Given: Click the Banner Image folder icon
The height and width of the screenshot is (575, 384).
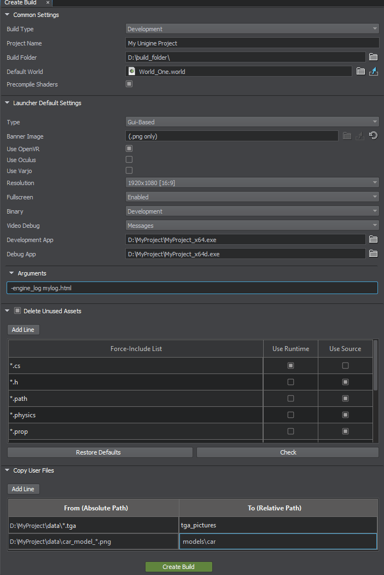Looking at the screenshot, I should 347,136.
